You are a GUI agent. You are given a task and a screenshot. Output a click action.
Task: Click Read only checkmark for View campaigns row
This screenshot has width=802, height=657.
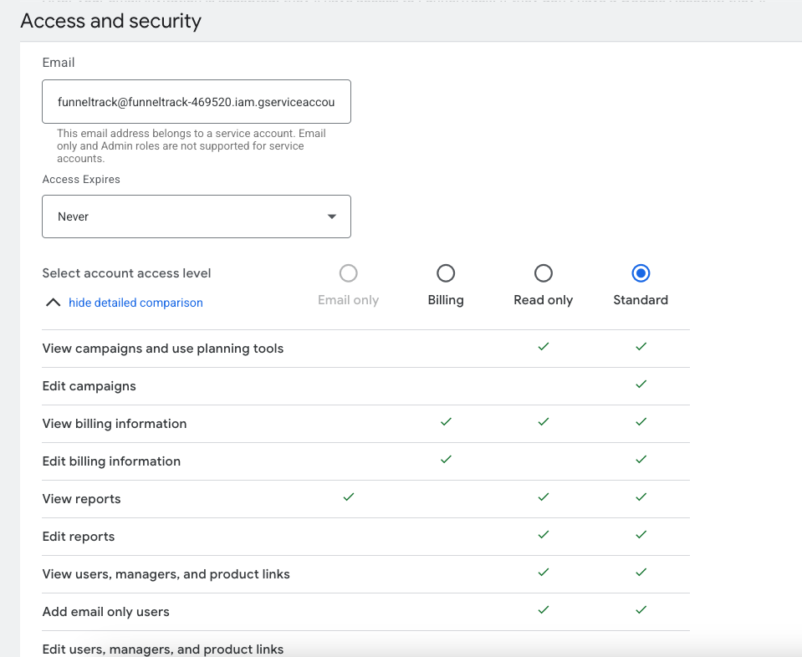pos(544,347)
